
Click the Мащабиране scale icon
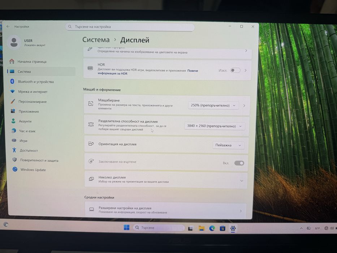click(x=91, y=104)
